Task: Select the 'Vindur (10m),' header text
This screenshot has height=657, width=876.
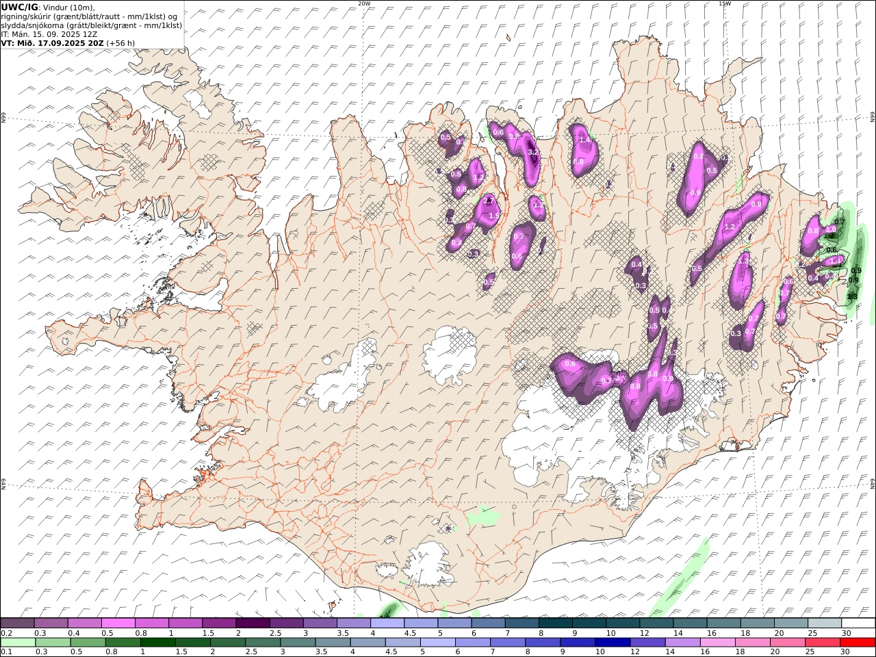Action: coord(70,7)
